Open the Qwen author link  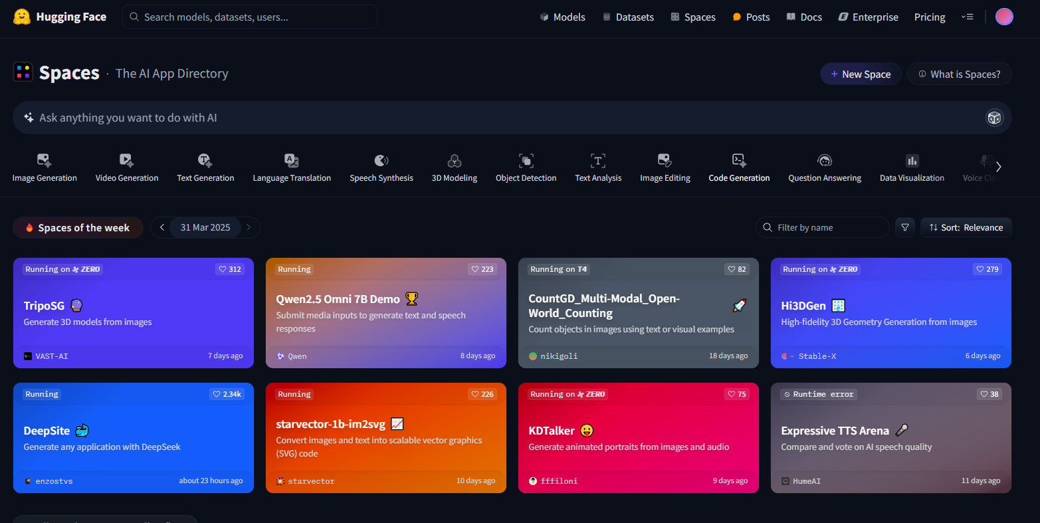pyautogui.click(x=292, y=356)
